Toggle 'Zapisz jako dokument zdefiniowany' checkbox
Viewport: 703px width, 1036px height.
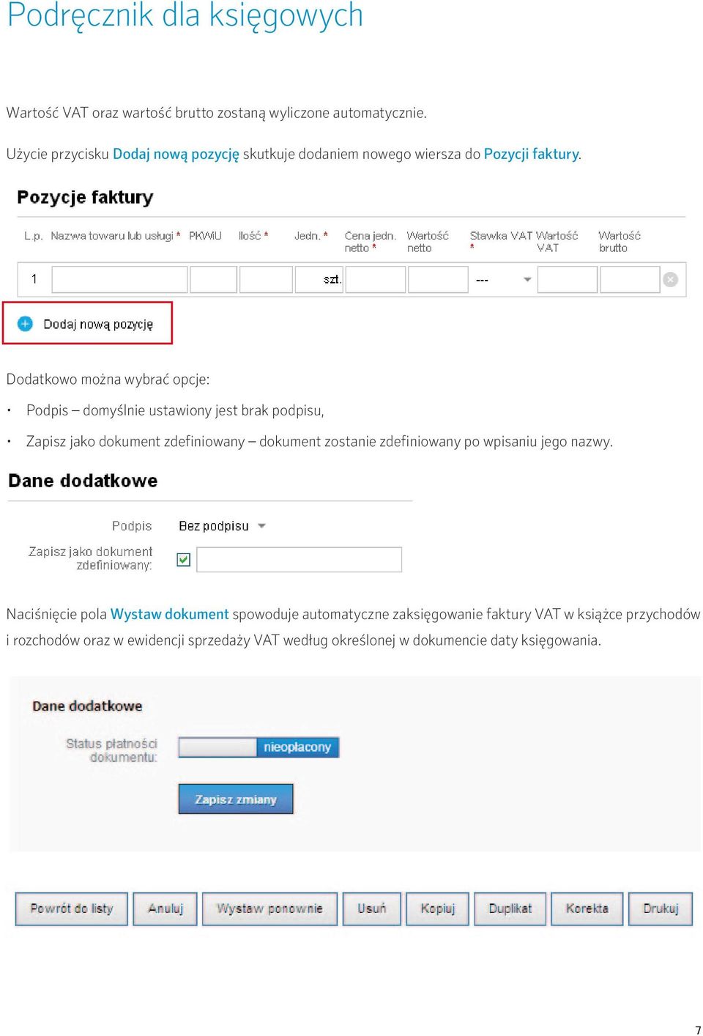[x=184, y=560]
